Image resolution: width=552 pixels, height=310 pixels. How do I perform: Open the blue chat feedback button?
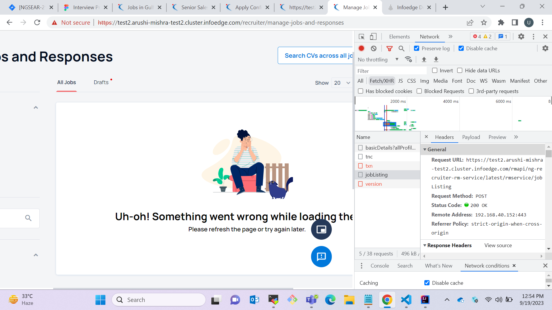[321, 257]
